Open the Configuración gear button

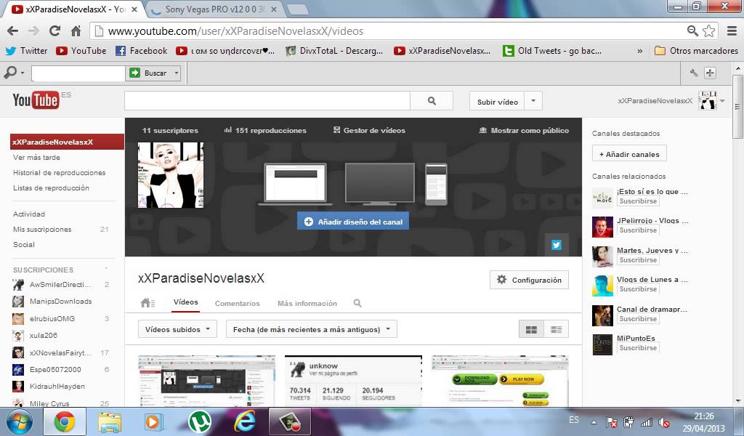[x=529, y=280]
